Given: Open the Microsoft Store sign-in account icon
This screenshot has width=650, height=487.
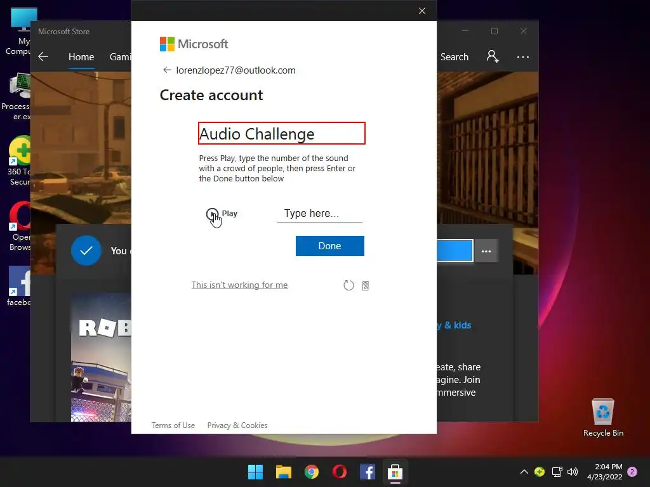Looking at the screenshot, I should coord(493,56).
